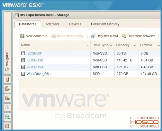Click the iSCSI-DS3 datastore icon
162x131 pixels.
[23, 67]
